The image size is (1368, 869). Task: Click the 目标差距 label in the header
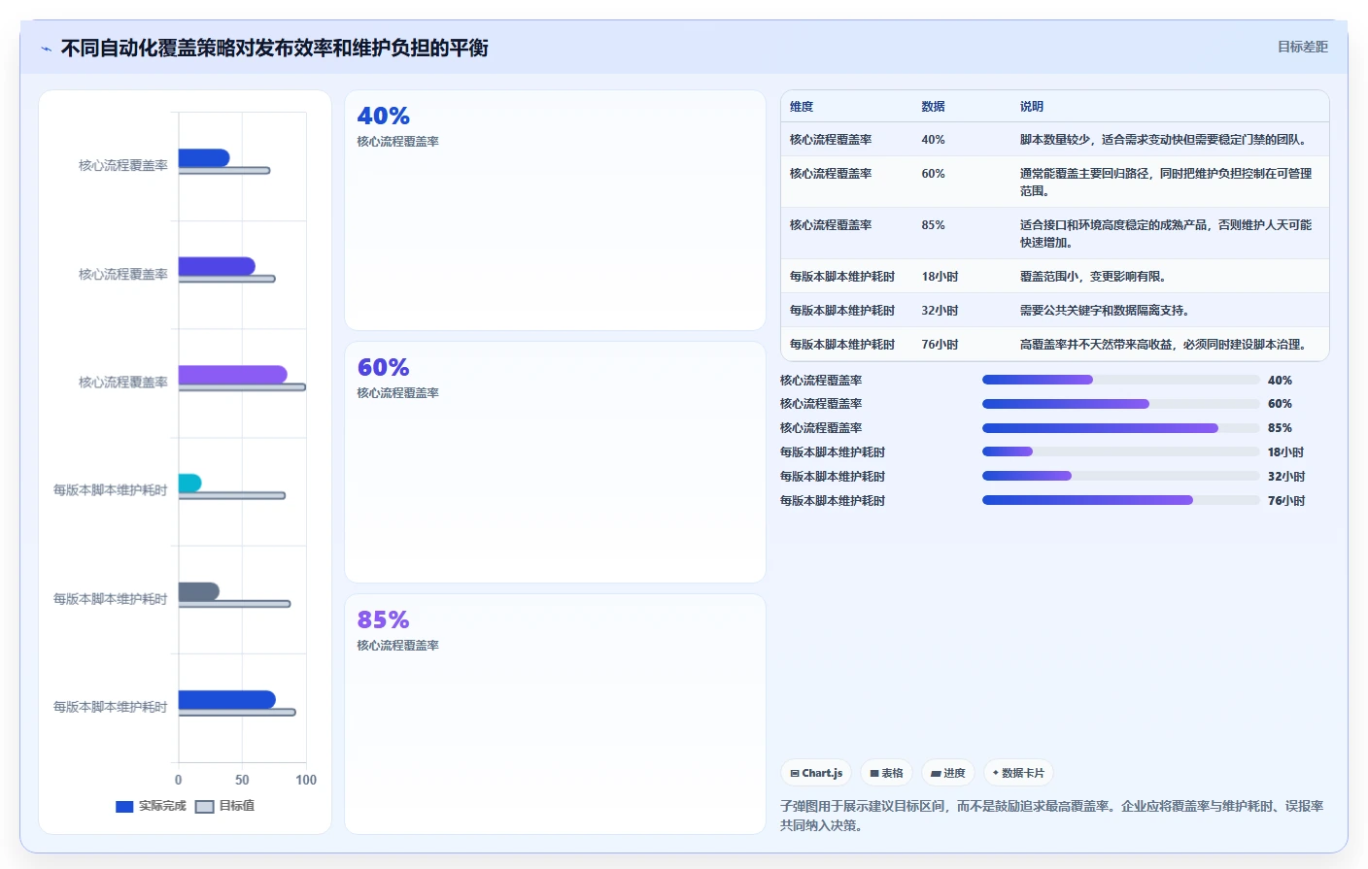1302,47
